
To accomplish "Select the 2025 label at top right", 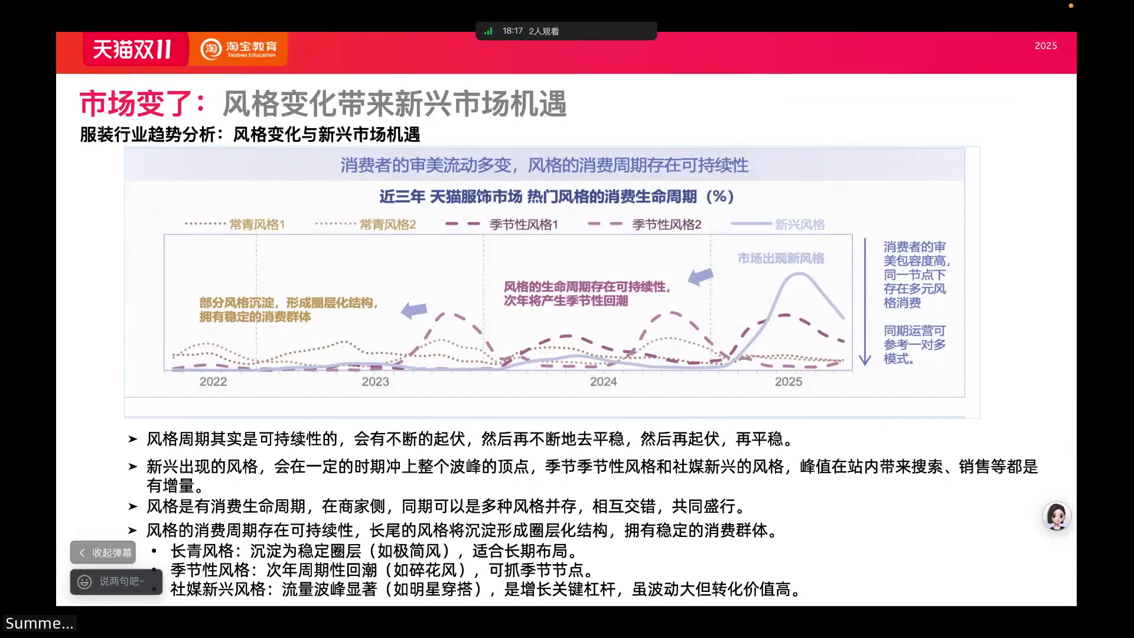I will pyautogui.click(x=1045, y=45).
